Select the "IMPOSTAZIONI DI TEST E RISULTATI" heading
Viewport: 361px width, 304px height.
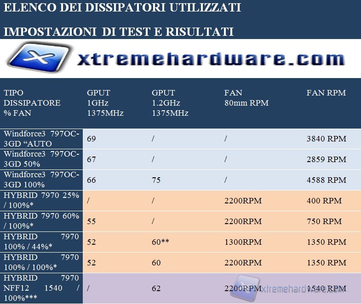pyautogui.click(x=119, y=31)
